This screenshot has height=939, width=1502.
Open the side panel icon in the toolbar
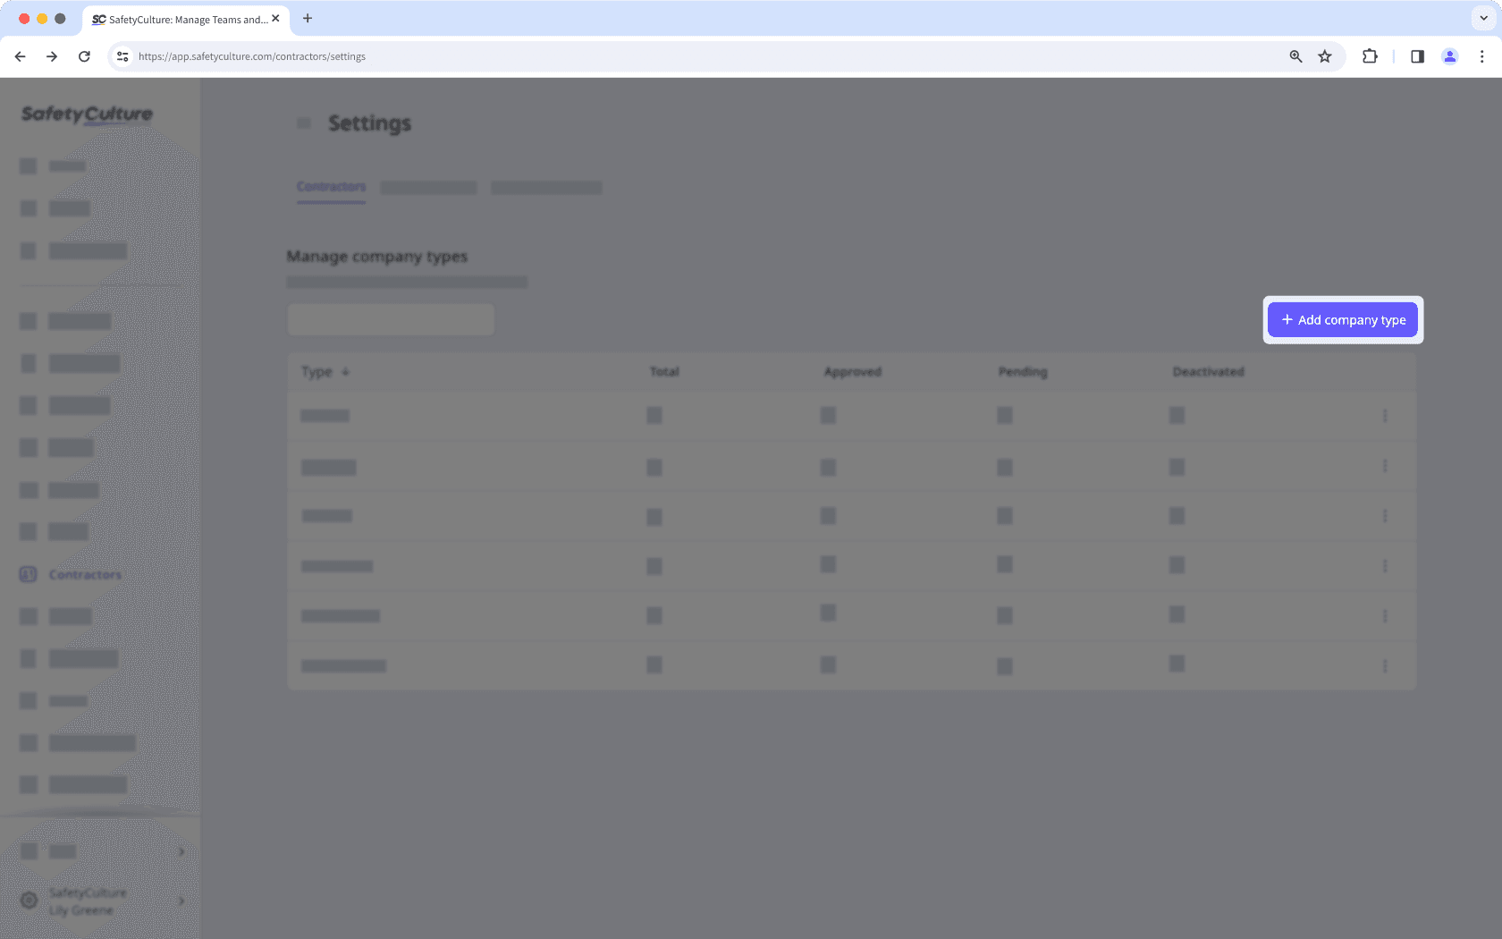tap(1417, 55)
